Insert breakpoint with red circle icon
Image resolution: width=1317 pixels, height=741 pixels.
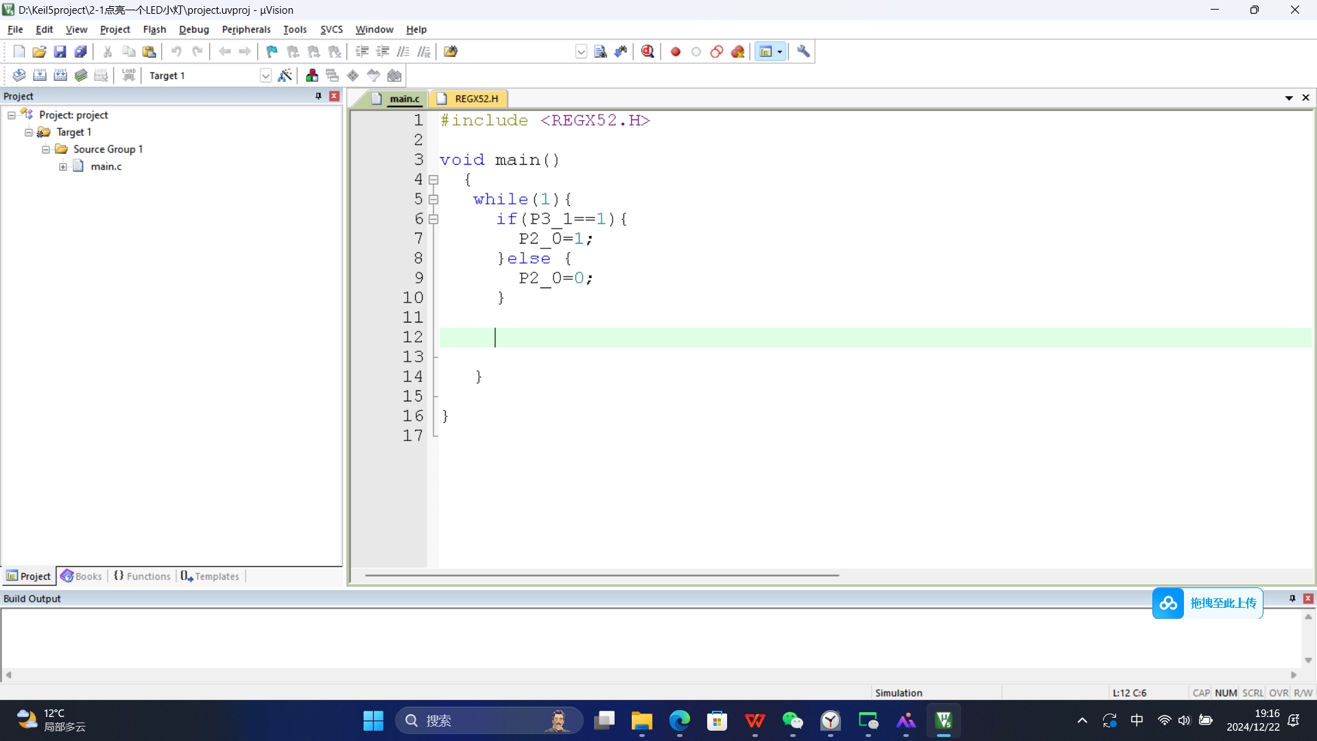point(676,51)
